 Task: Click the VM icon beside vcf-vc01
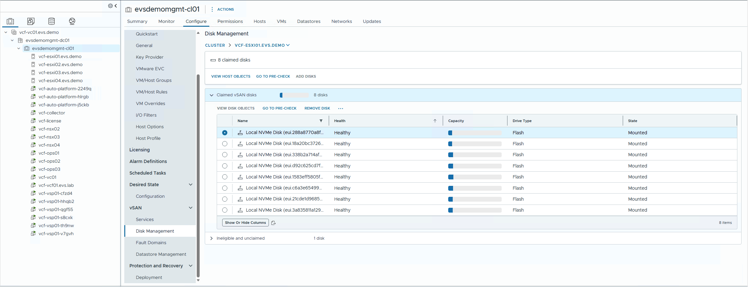33,177
